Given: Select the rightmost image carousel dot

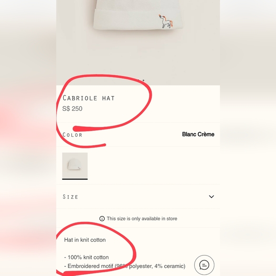Looking at the screenshot, I should coord(143,80).
